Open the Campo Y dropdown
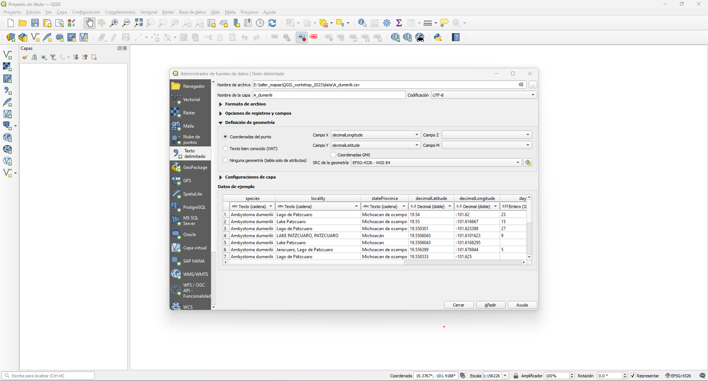 [375, 145]
